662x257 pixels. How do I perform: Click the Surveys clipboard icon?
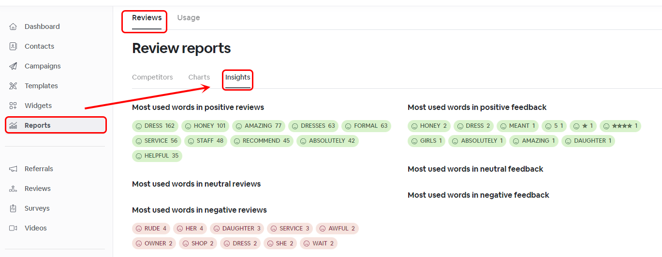tap(14, 208)
